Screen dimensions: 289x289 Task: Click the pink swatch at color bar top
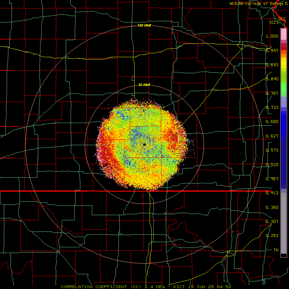(x=284, y=34)
